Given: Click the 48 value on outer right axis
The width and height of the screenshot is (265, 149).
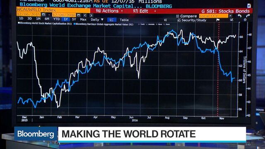Looking at the screenshot, I should (x=250, y=35).
